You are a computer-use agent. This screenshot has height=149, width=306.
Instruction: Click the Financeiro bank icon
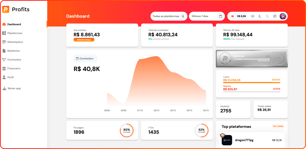coord(4,68)
